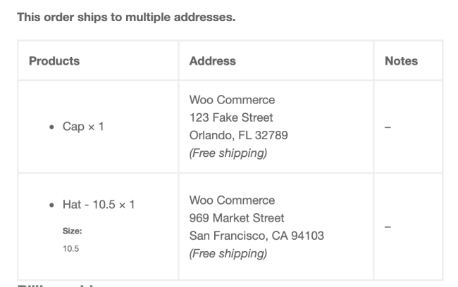This screenshot has height=287, width=458.
Task: Click the 'Orlando, FL 32789' line
Action: click(239, 135)
